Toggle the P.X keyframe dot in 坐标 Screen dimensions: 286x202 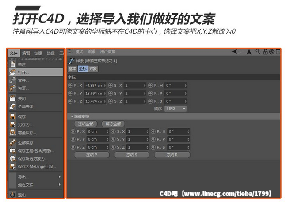tap(70, 86)
